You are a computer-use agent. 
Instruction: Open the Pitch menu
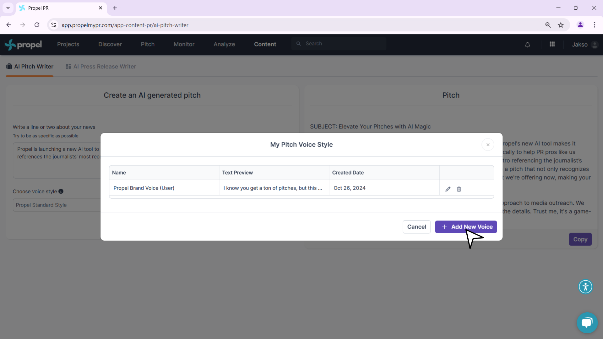[x=148, y=44]
